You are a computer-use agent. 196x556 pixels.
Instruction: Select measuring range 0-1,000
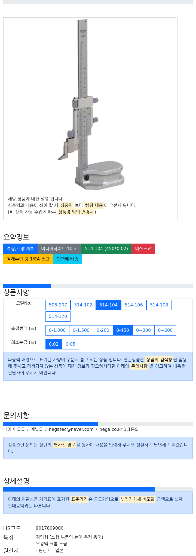tap(57, 330)
